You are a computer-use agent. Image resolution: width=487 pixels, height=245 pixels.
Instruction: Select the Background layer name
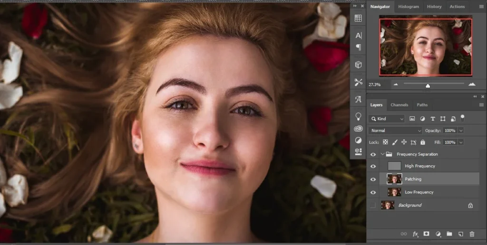point(409,205)
